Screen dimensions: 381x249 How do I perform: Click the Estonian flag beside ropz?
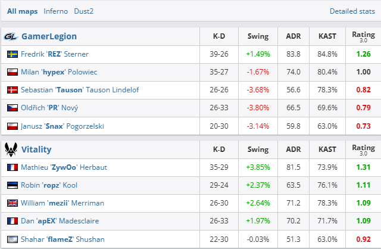[x=12, y=185]
